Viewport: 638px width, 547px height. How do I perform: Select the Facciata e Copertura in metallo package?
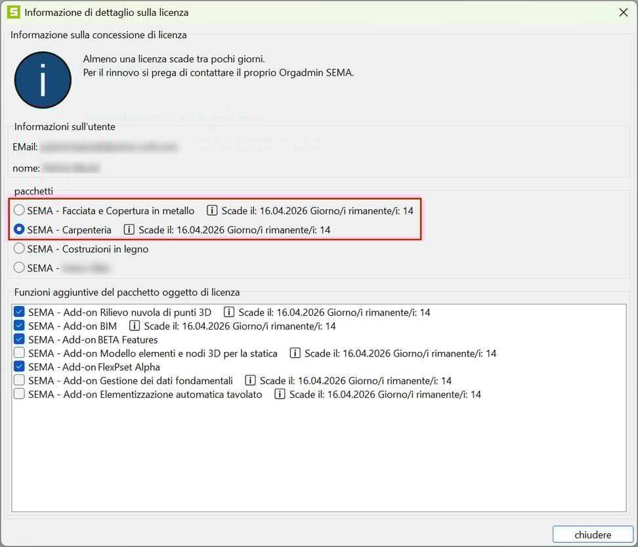click(x=20, y=211)
